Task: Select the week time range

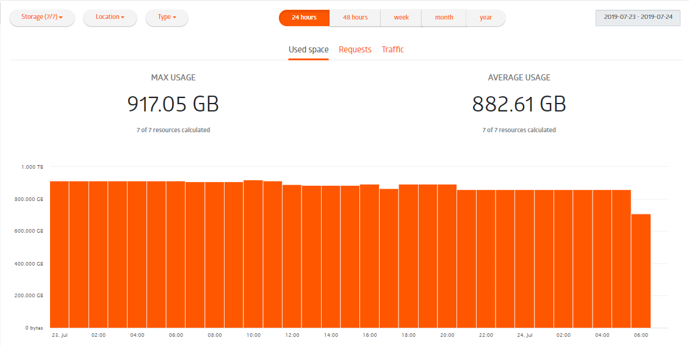Action: (x=401, y=18)
